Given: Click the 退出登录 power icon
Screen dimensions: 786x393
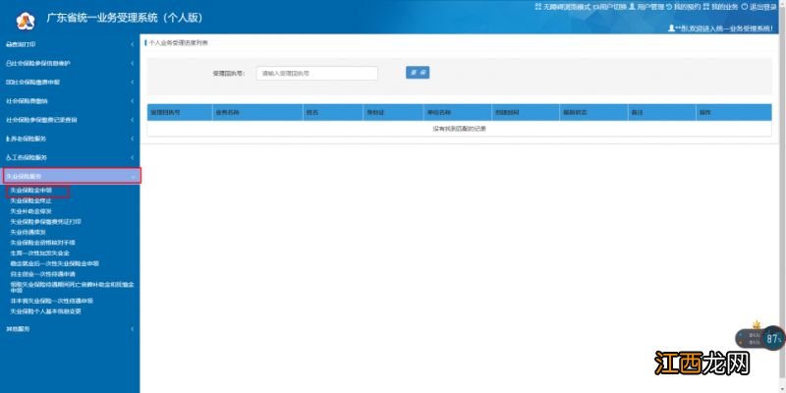Looking at the screenshot, I should (x=745, y=7).
